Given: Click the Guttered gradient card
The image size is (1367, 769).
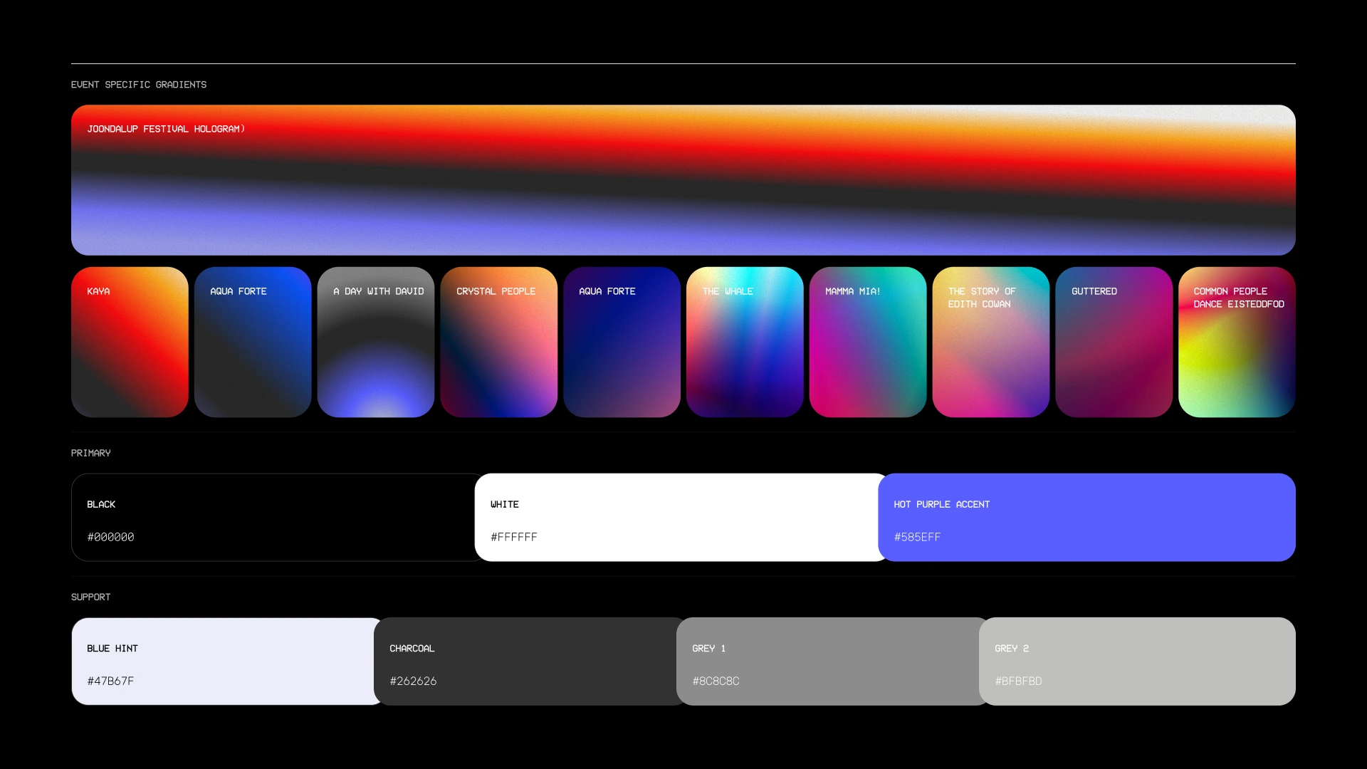Looking at the screenshot, I should tap(1114, 342).
